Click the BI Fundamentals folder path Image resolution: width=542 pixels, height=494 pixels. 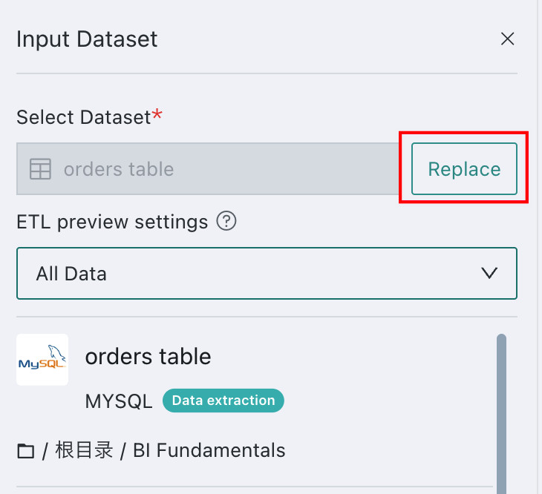click(209, 450)
